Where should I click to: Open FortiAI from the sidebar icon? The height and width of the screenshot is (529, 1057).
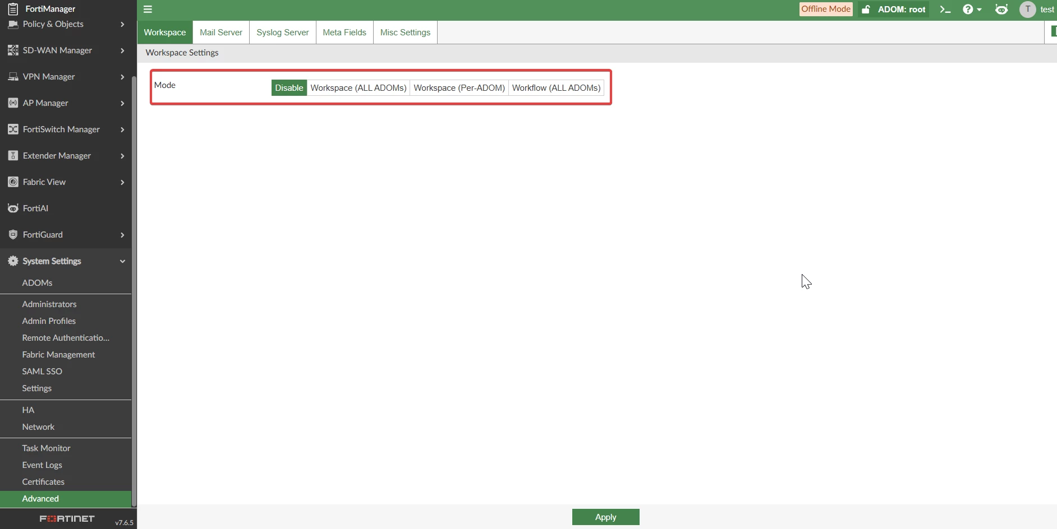coord(13,208)
